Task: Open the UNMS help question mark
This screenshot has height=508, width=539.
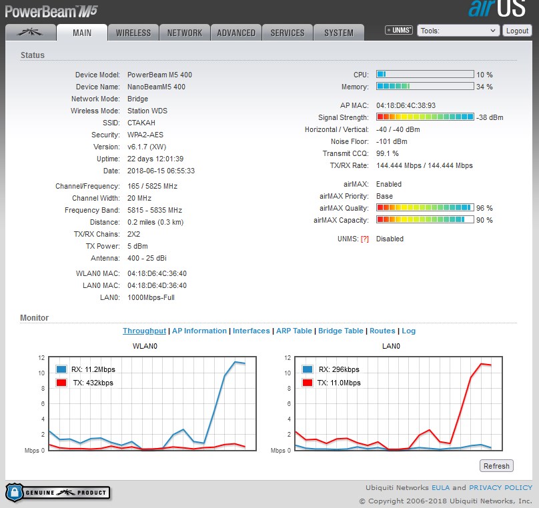Action: pos(365,239)
